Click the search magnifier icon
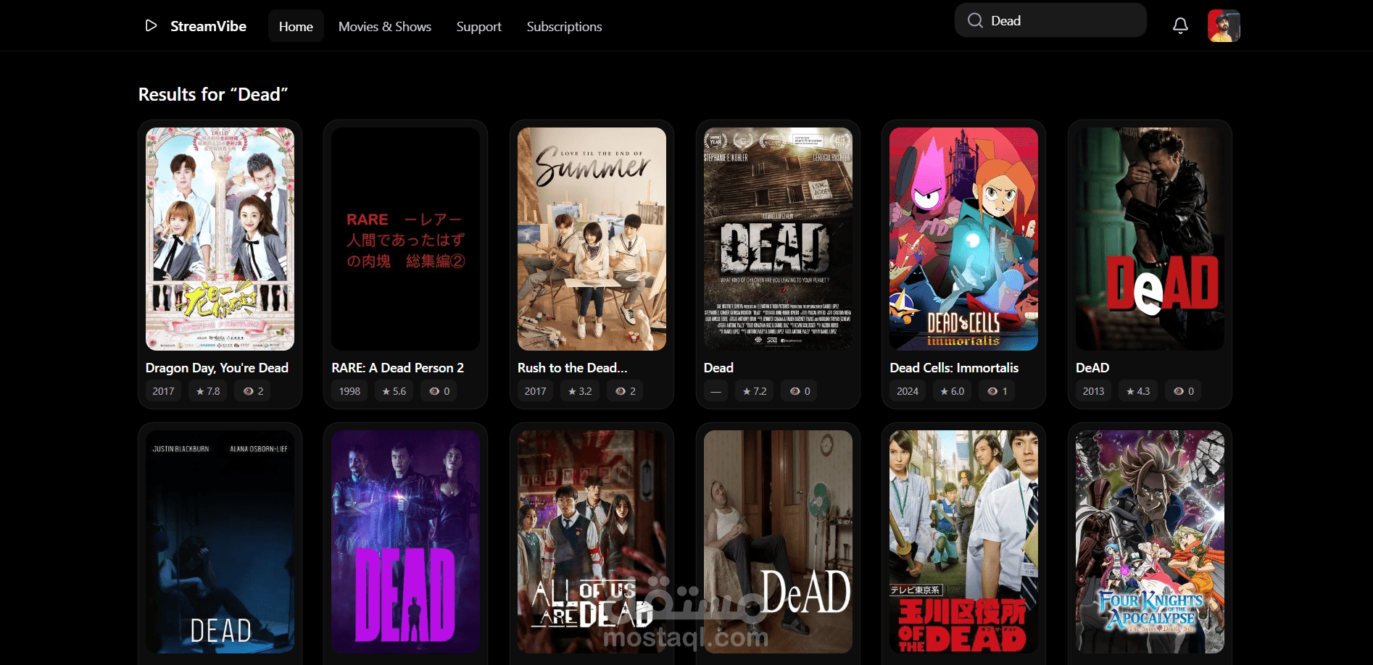This screenshot has height=665, width=1373. [975, 20]
